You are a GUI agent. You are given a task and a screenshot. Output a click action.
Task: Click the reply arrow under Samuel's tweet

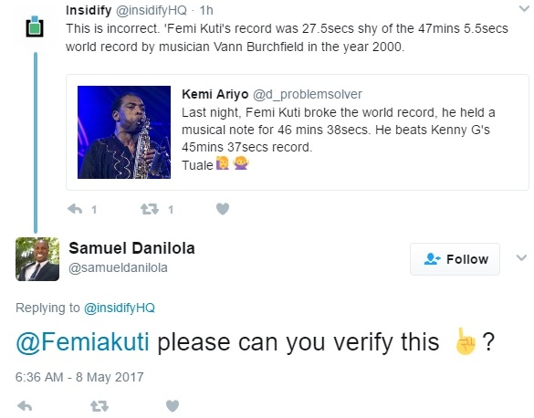(25, 406)
